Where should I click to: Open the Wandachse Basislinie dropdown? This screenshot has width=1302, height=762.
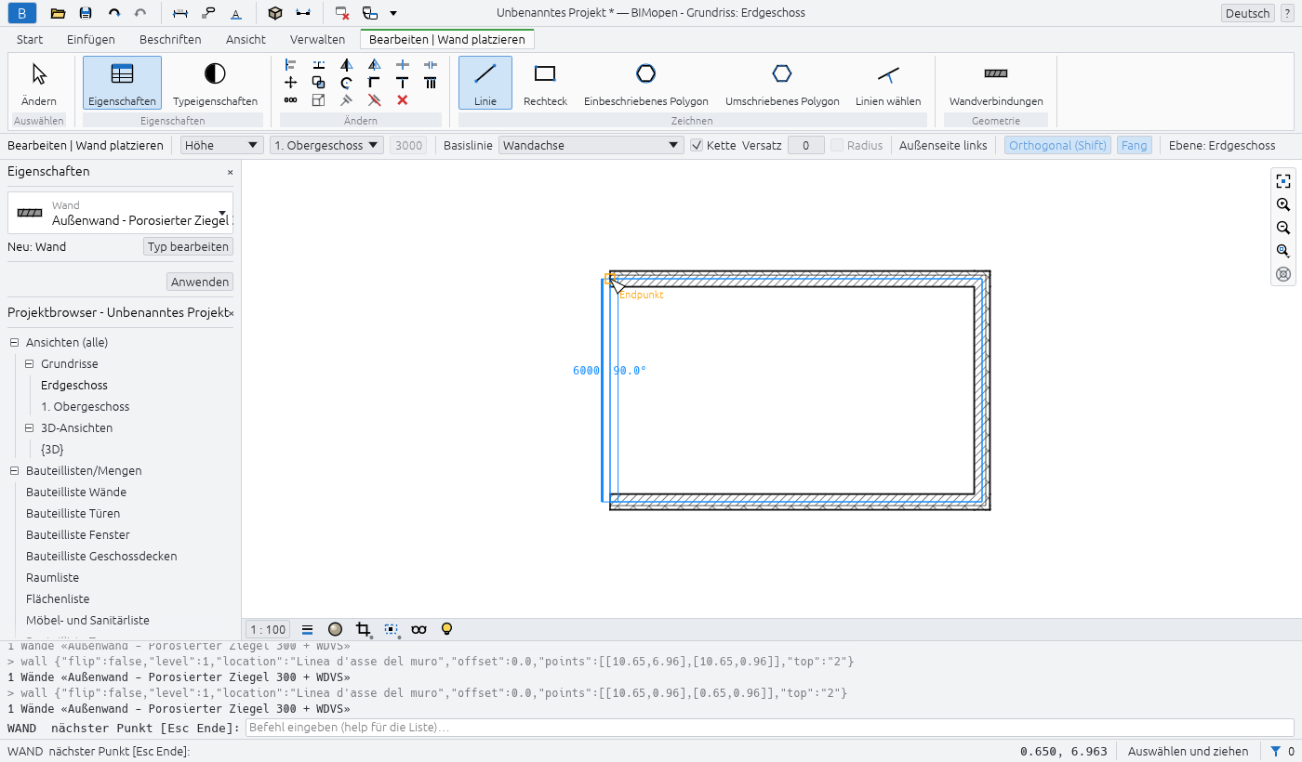591,145
